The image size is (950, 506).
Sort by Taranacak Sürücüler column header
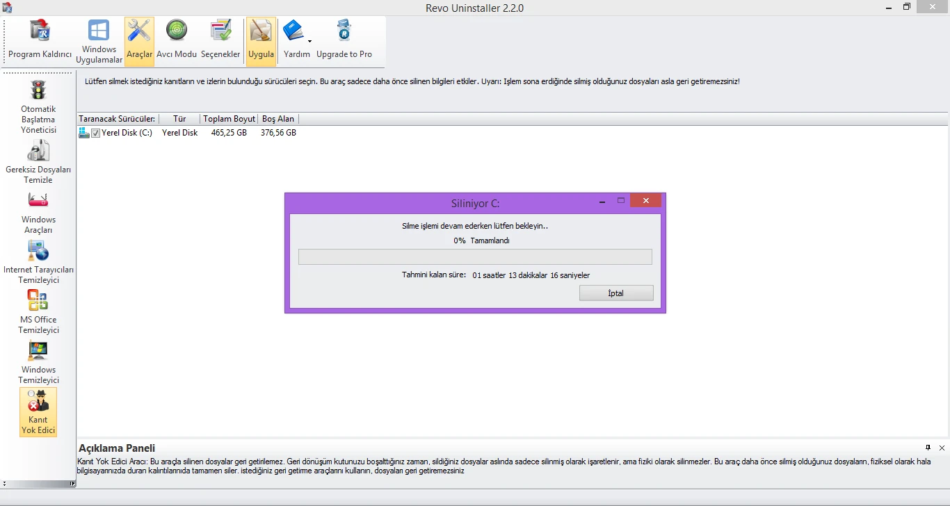(x=118, y=119)
